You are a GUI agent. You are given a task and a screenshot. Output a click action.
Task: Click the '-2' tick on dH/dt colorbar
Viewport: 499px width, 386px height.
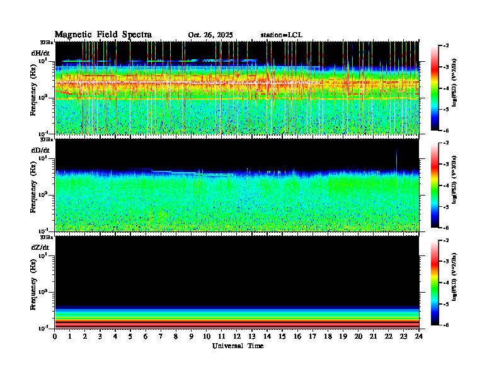pos(446,46)
